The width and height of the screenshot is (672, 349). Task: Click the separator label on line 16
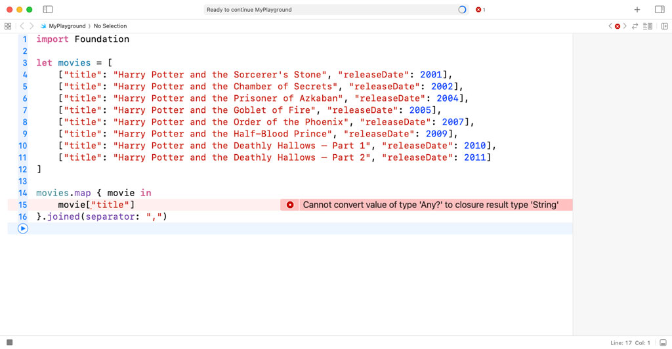click(110, 216)
